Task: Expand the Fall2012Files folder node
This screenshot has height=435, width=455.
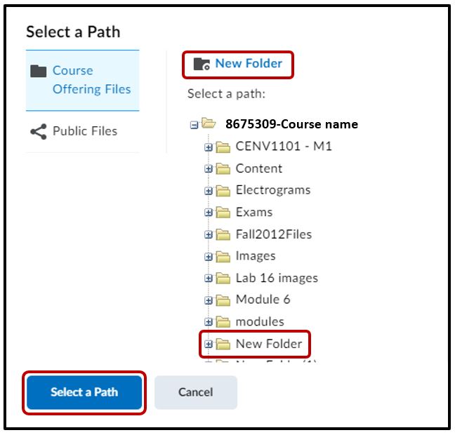Action: (209, 235)
